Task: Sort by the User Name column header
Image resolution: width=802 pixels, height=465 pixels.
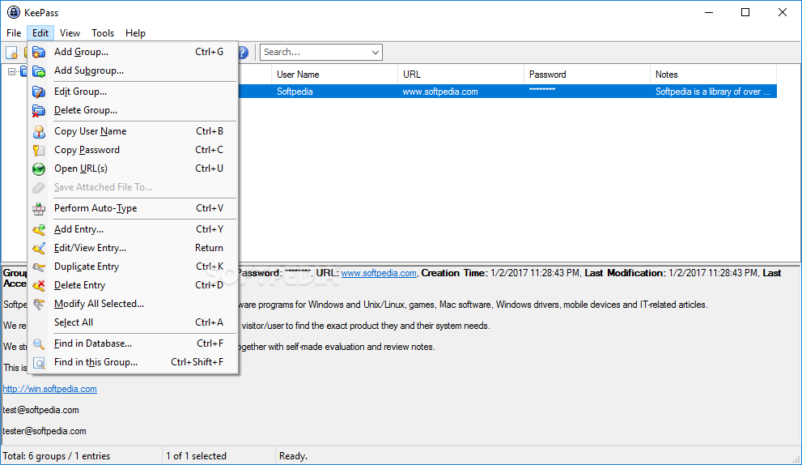Action: (x=334, y=75)
